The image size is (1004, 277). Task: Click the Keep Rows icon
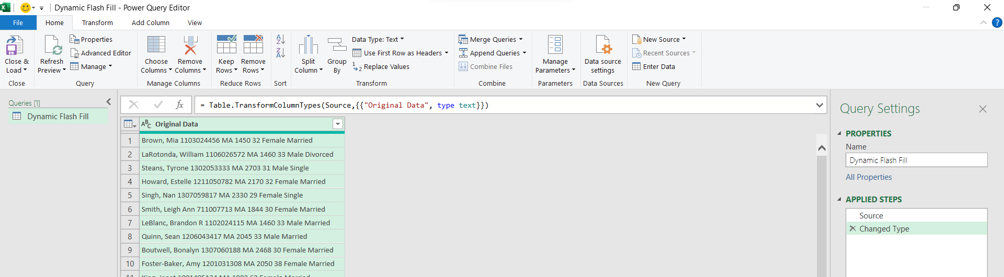[x=226, y=45]
